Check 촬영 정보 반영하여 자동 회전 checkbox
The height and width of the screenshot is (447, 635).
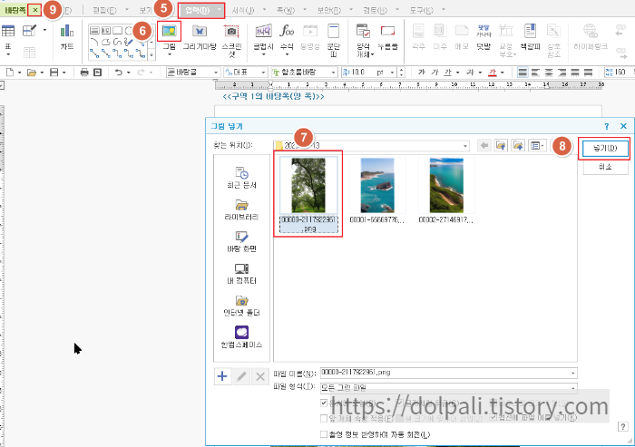(324, 434)
